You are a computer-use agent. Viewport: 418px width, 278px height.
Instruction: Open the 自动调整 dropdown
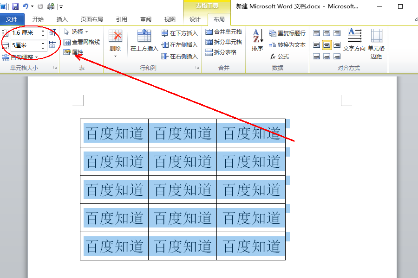pyautogui.click(x=20, y=57)
